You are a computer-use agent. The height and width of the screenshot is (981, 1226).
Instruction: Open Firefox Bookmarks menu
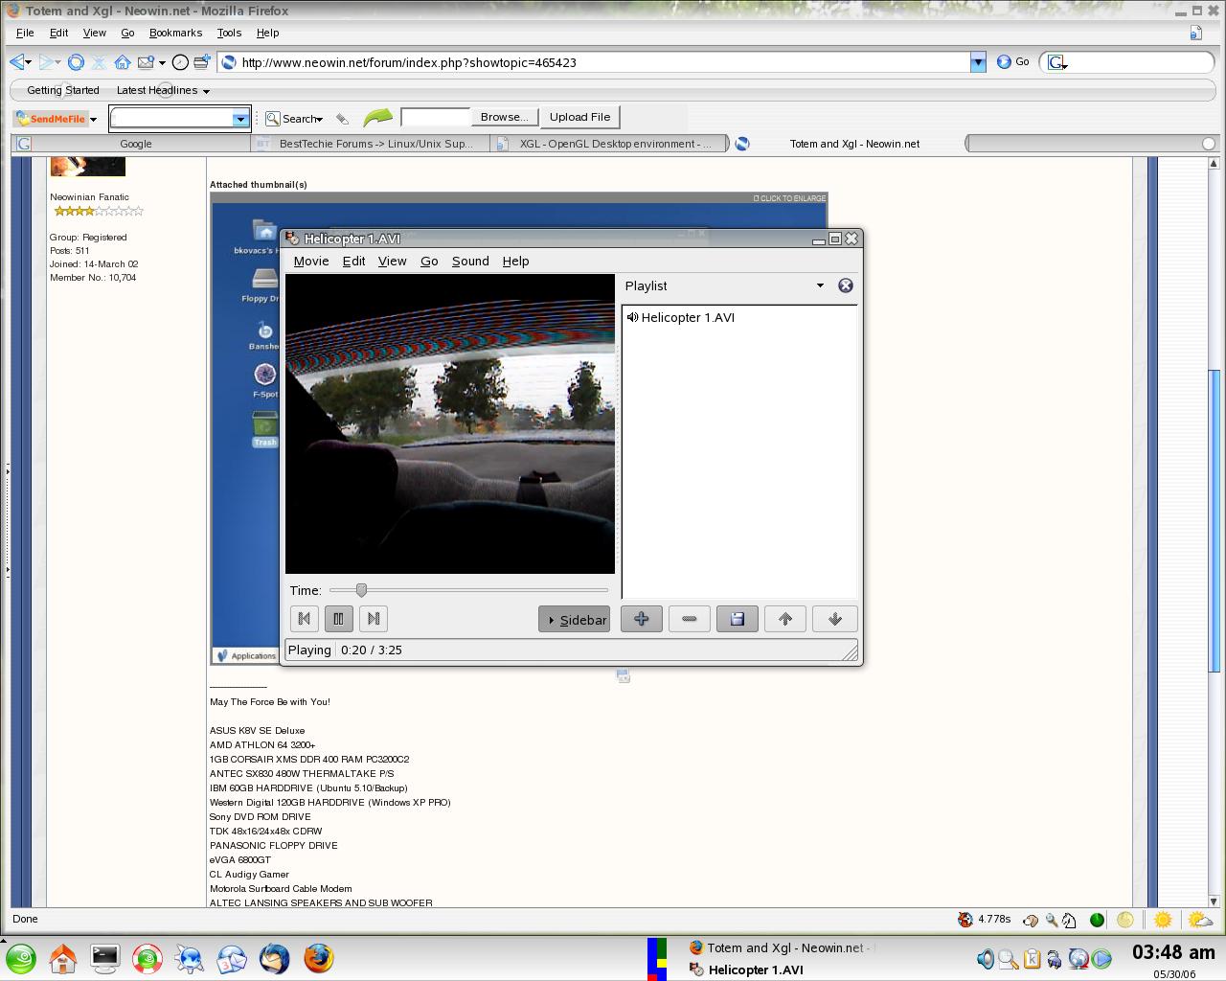pos(175,33)
